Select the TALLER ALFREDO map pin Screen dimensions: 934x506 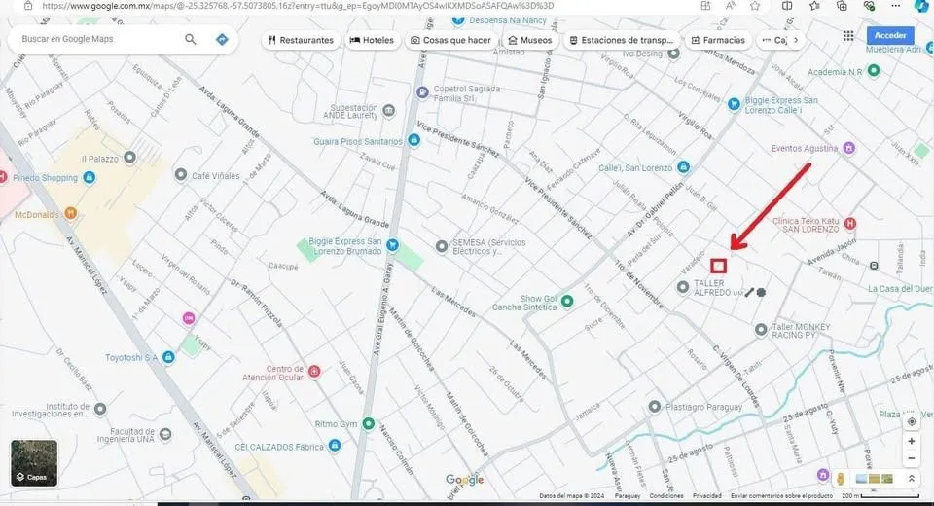pyautogui.click(x=683, y=287)
